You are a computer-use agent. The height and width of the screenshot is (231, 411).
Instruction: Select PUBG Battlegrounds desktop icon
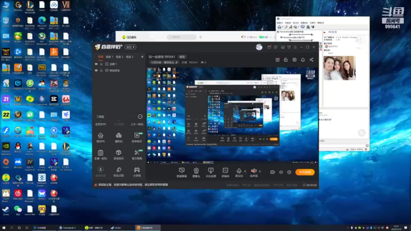pyautogui.click(x=42, y=70)
